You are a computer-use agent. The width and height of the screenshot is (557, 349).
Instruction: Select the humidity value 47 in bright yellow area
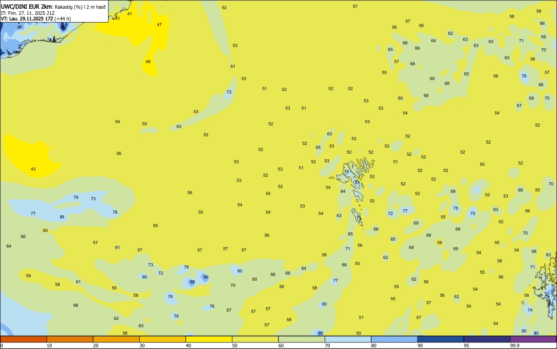click(x=159, y=24)
